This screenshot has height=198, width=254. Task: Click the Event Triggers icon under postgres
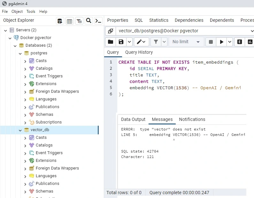[32, 76]
